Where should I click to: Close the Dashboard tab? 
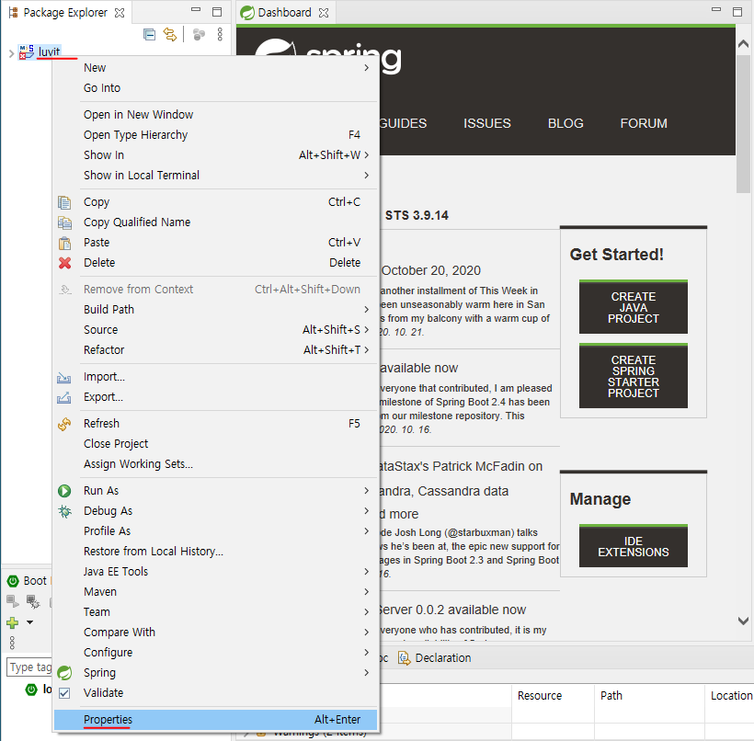point(324,13)
